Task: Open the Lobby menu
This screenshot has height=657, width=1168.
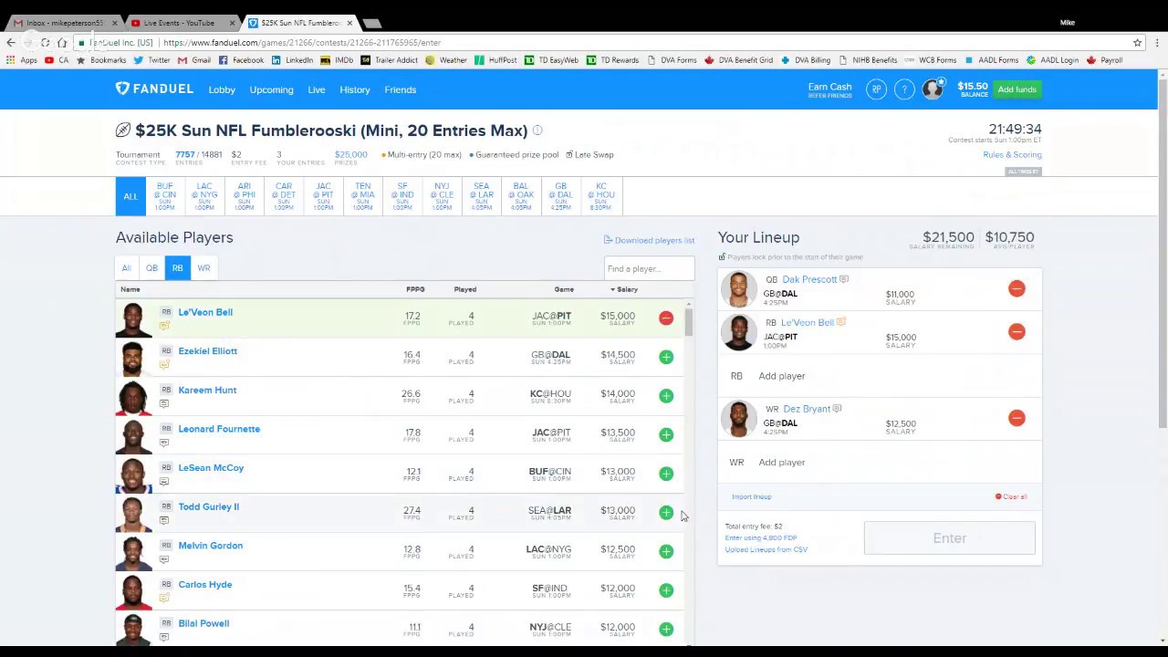Action: pos(222,89)
